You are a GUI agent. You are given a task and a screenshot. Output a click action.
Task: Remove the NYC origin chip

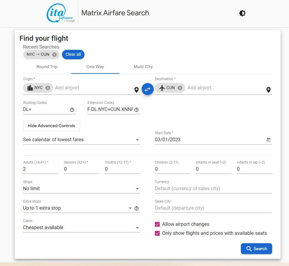pos(48,88)
